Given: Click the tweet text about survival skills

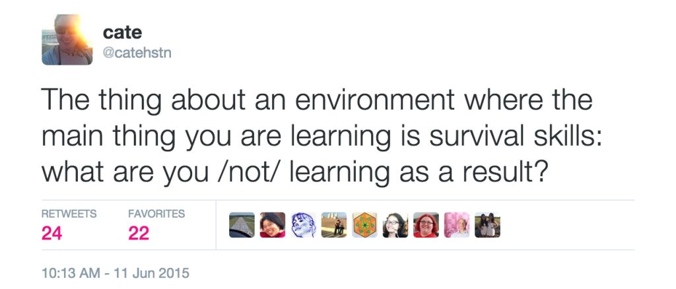Looking at the screenshot, I should (317, 137).
